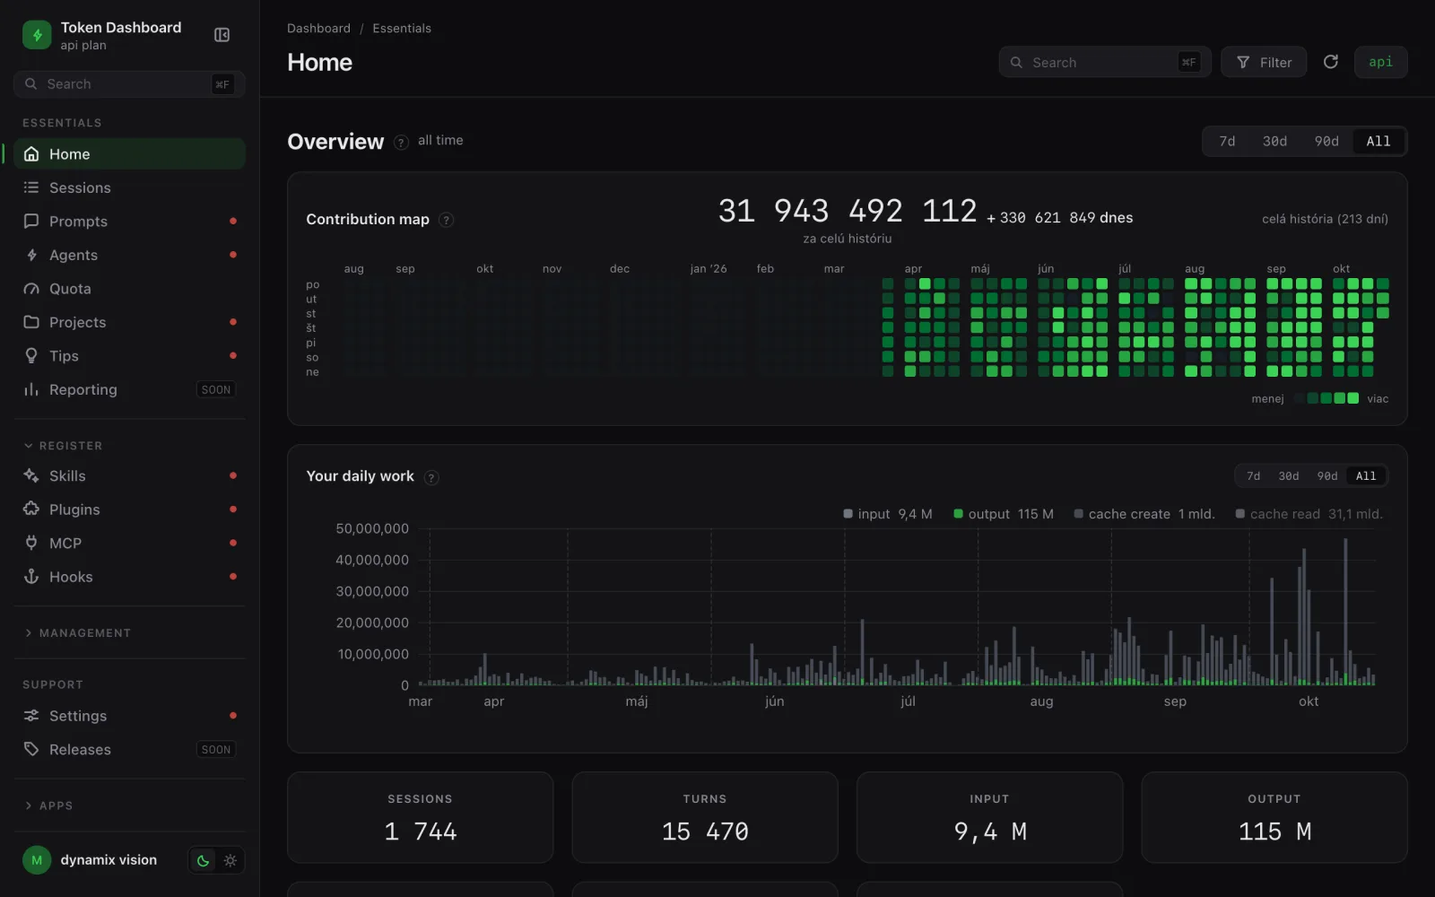Click the Home house icon in sidebar
The image size is (1435, 897).
pos(31,154)
